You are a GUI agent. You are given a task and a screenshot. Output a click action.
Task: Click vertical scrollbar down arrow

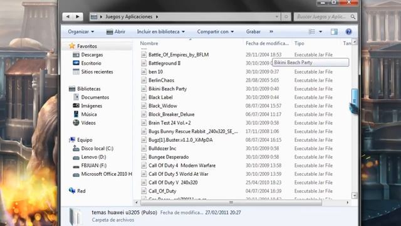[x=354, y=196]
